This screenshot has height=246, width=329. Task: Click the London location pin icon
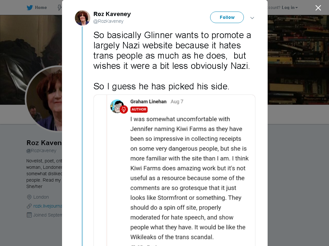29,197
